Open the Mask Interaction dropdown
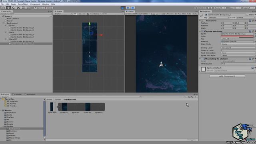 point(238,53)
